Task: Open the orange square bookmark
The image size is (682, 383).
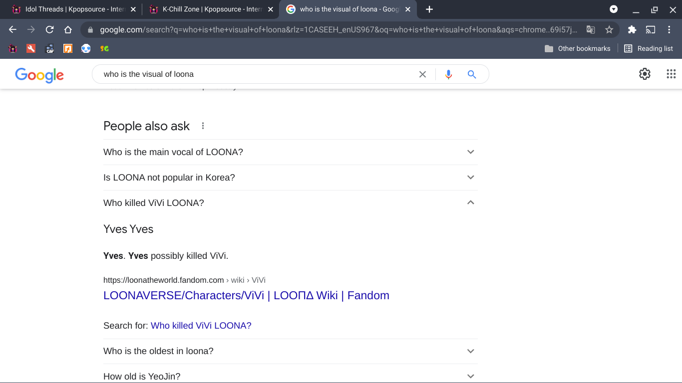Action: (x=68, y=48)
